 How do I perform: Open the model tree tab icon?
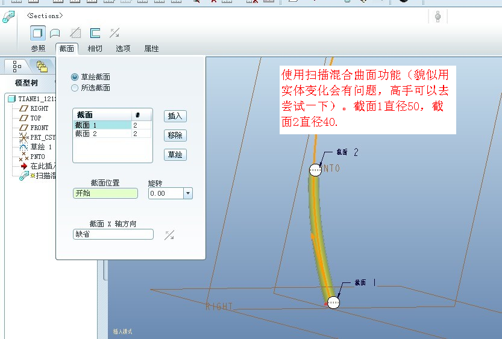pyautogui.click(x=17, y=65)
